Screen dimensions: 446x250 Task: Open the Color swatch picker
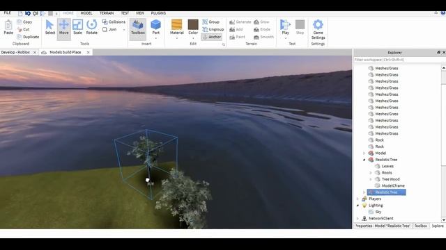point(193,28)
